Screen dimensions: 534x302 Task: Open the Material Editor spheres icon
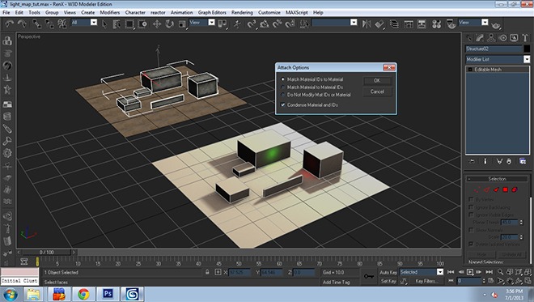point(436,23)
